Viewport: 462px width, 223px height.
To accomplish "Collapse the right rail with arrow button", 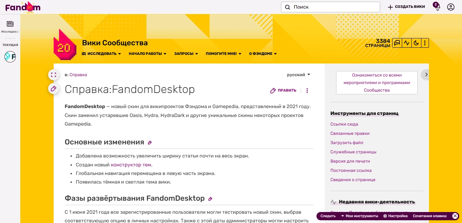I will [x=426, y=74].
